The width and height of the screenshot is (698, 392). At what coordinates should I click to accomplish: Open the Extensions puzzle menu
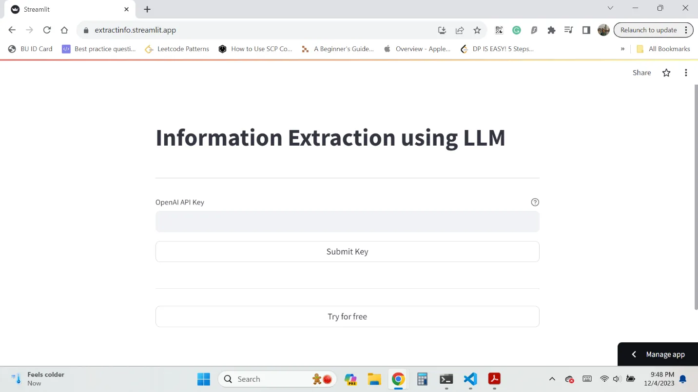point(551,30)
